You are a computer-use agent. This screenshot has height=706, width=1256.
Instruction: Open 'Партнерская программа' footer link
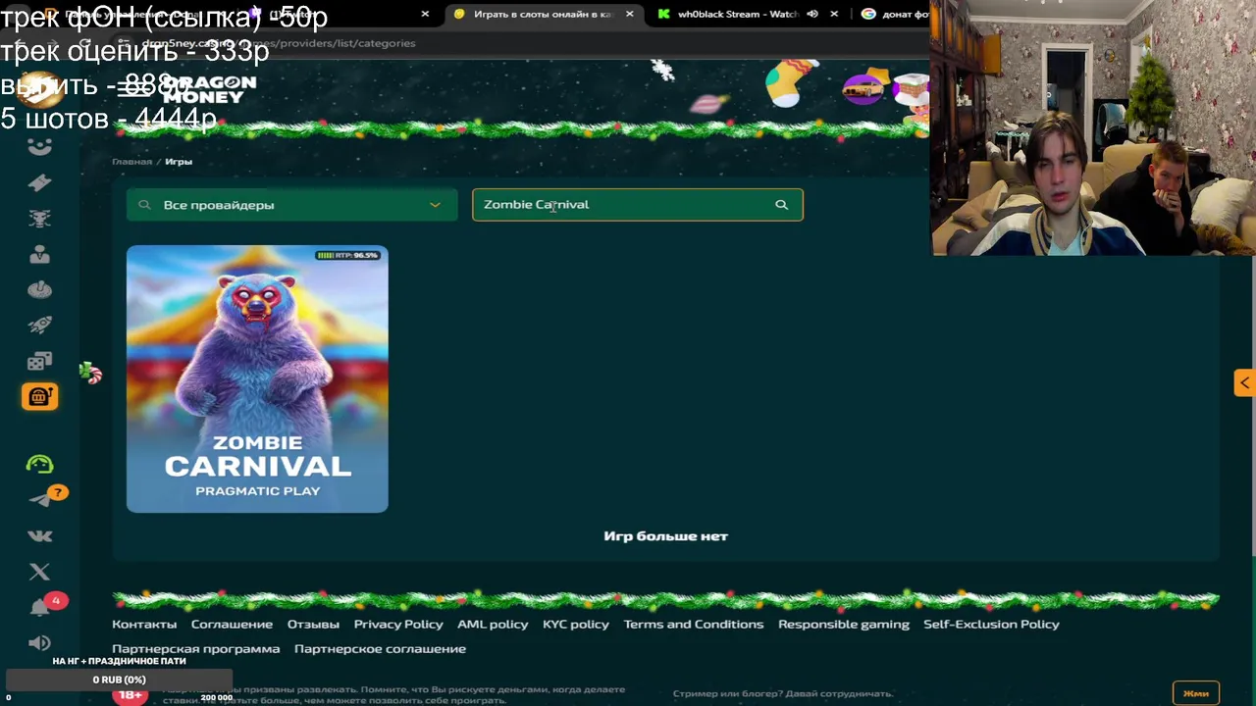(x=195, y=649)
